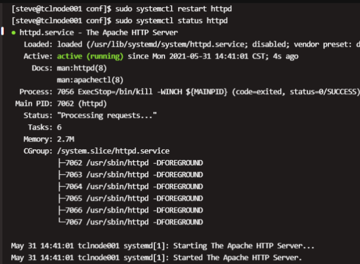Click the "Processing requests..." status message
This screenshot has width=360, height=264.
pyautogui.click(x=98, y=115)
